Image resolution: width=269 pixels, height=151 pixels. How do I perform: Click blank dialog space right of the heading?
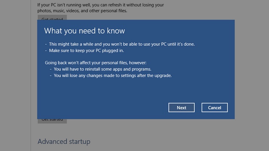coord(181,31)
